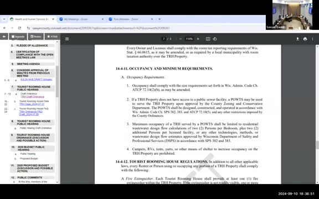Open a new browser tab
The width and height of the screenshot is (319, 199).
point(159,19)
